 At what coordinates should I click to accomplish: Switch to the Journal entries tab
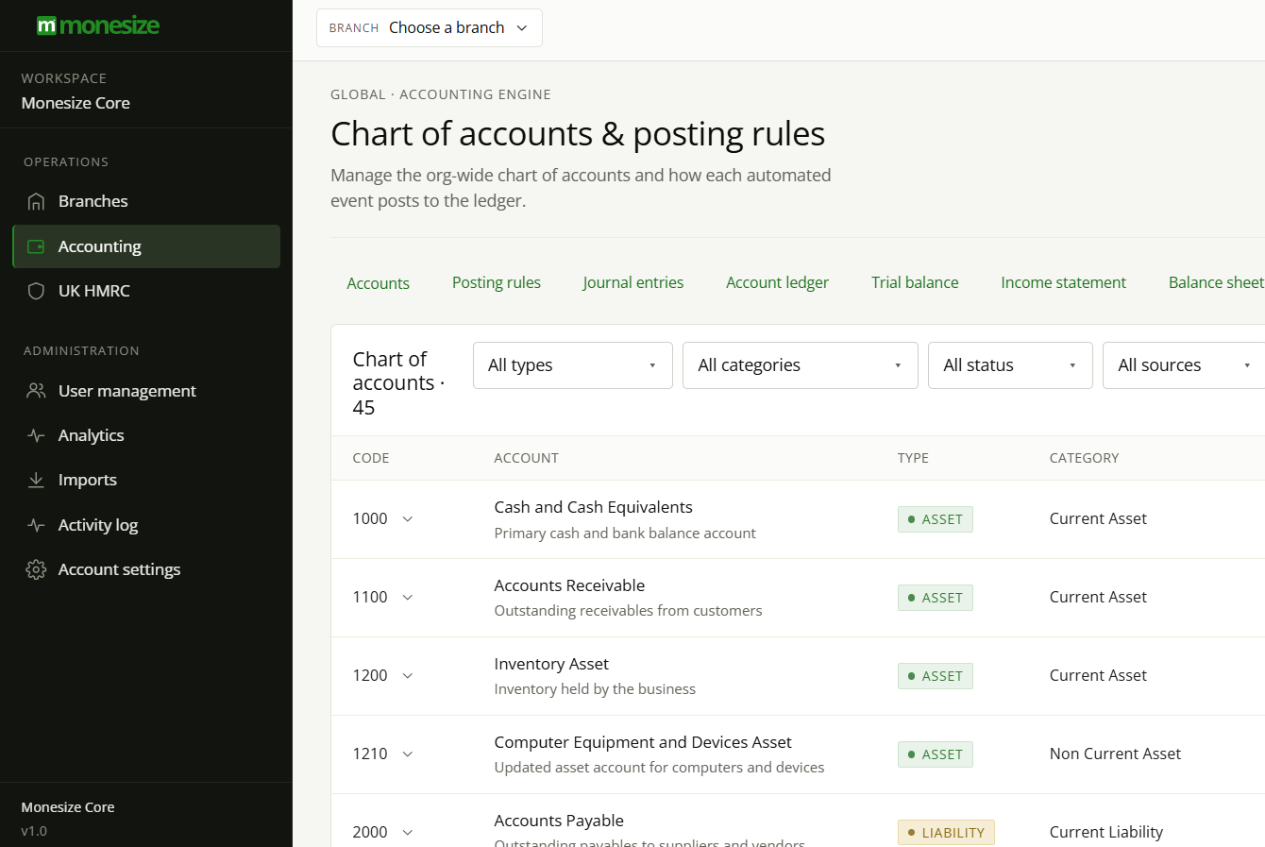point(633,282)
